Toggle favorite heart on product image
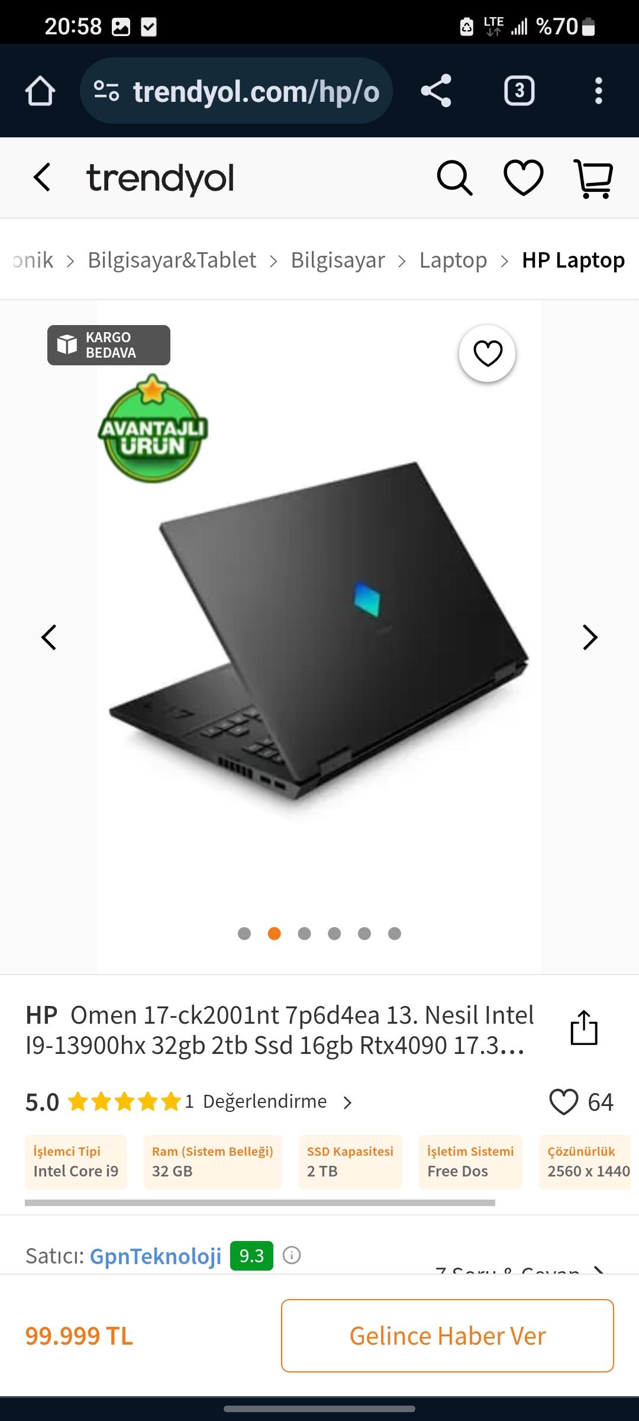Screen dimensions: 639x1421 click(488, 353)
